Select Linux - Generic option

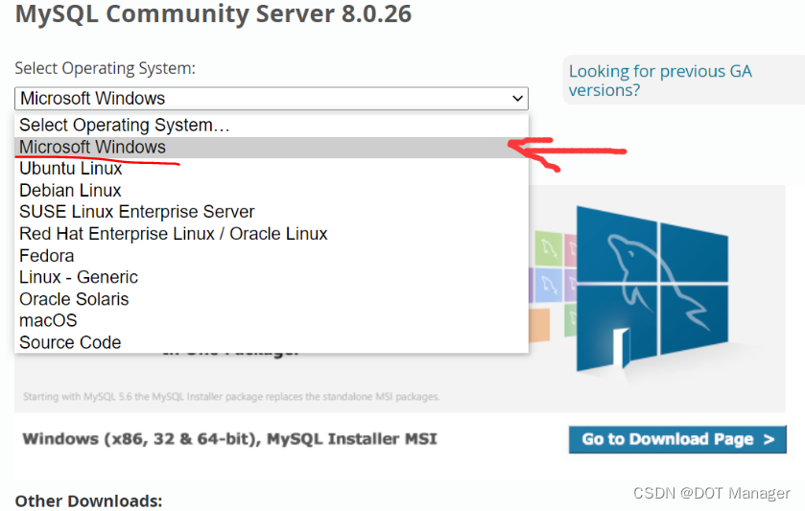pos(272,277)
